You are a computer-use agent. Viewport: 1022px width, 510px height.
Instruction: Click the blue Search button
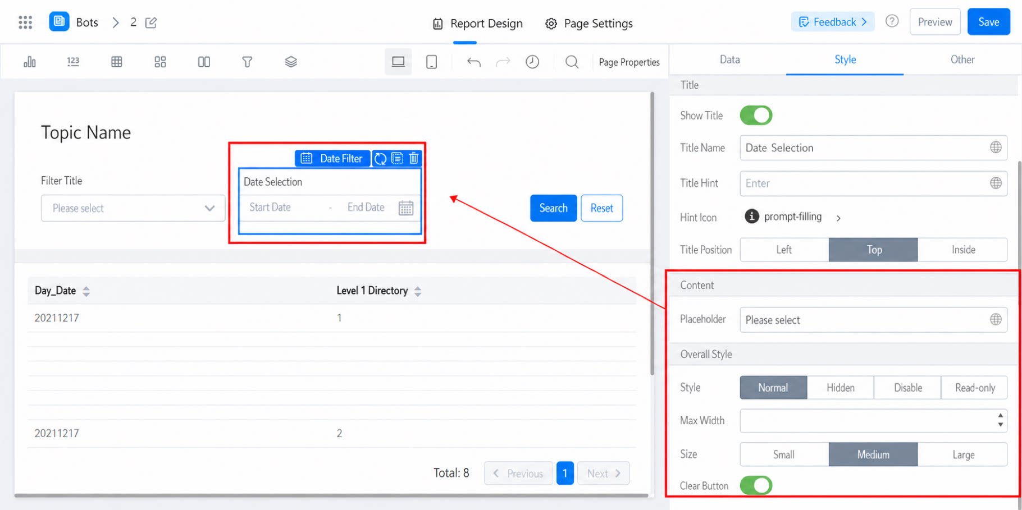[553, 208]
